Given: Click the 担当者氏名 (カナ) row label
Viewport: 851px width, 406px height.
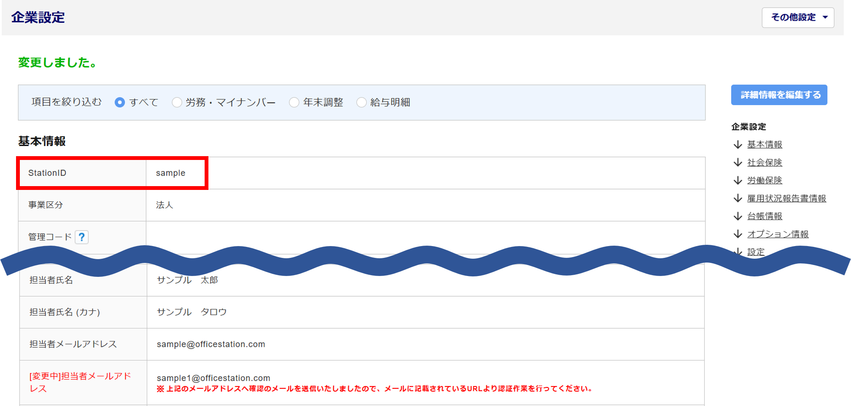Looking at the screenshot, I should point(65,312).
